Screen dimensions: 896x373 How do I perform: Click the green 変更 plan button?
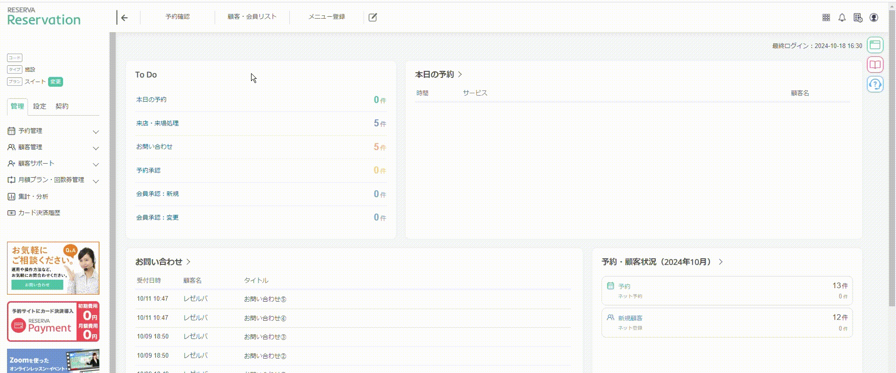click(x=56, y=82)
